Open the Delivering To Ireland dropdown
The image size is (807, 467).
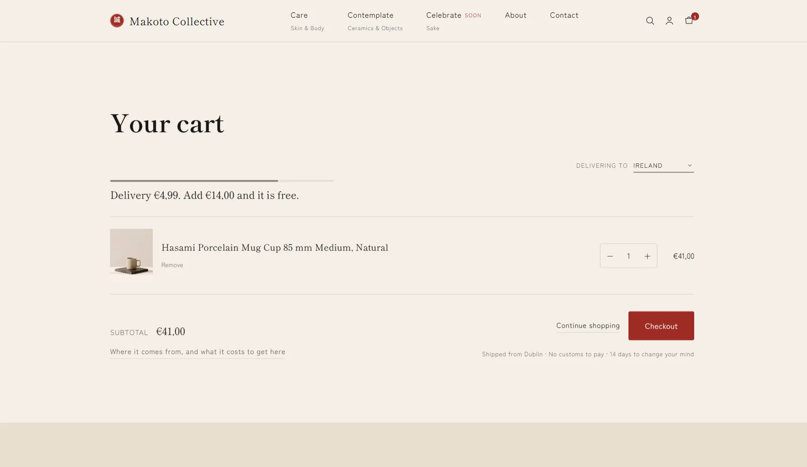coord(663,166)
